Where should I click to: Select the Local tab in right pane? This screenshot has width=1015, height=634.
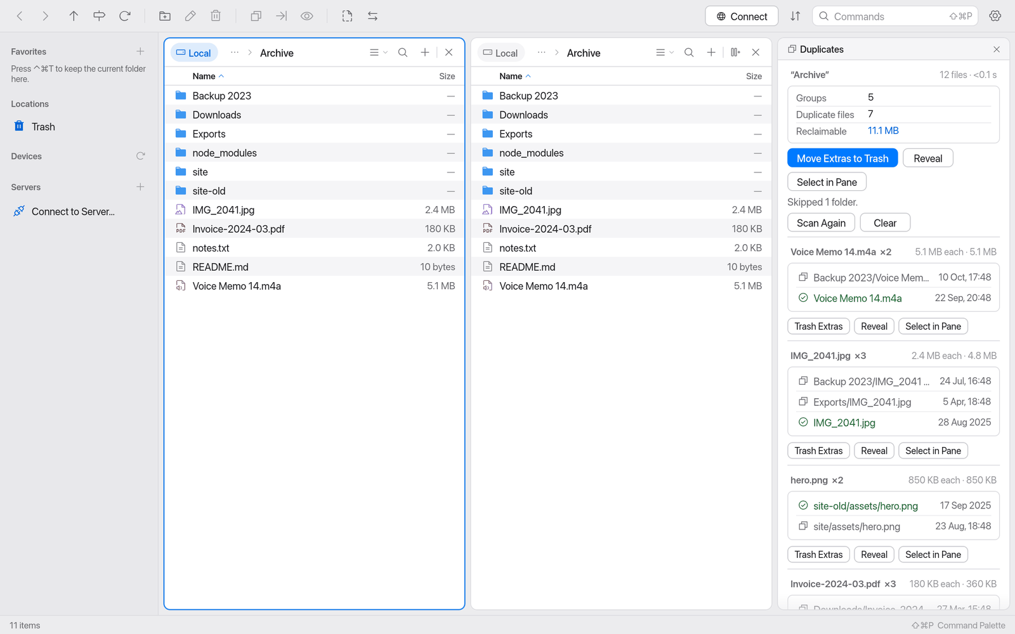(x=501, y=53)
